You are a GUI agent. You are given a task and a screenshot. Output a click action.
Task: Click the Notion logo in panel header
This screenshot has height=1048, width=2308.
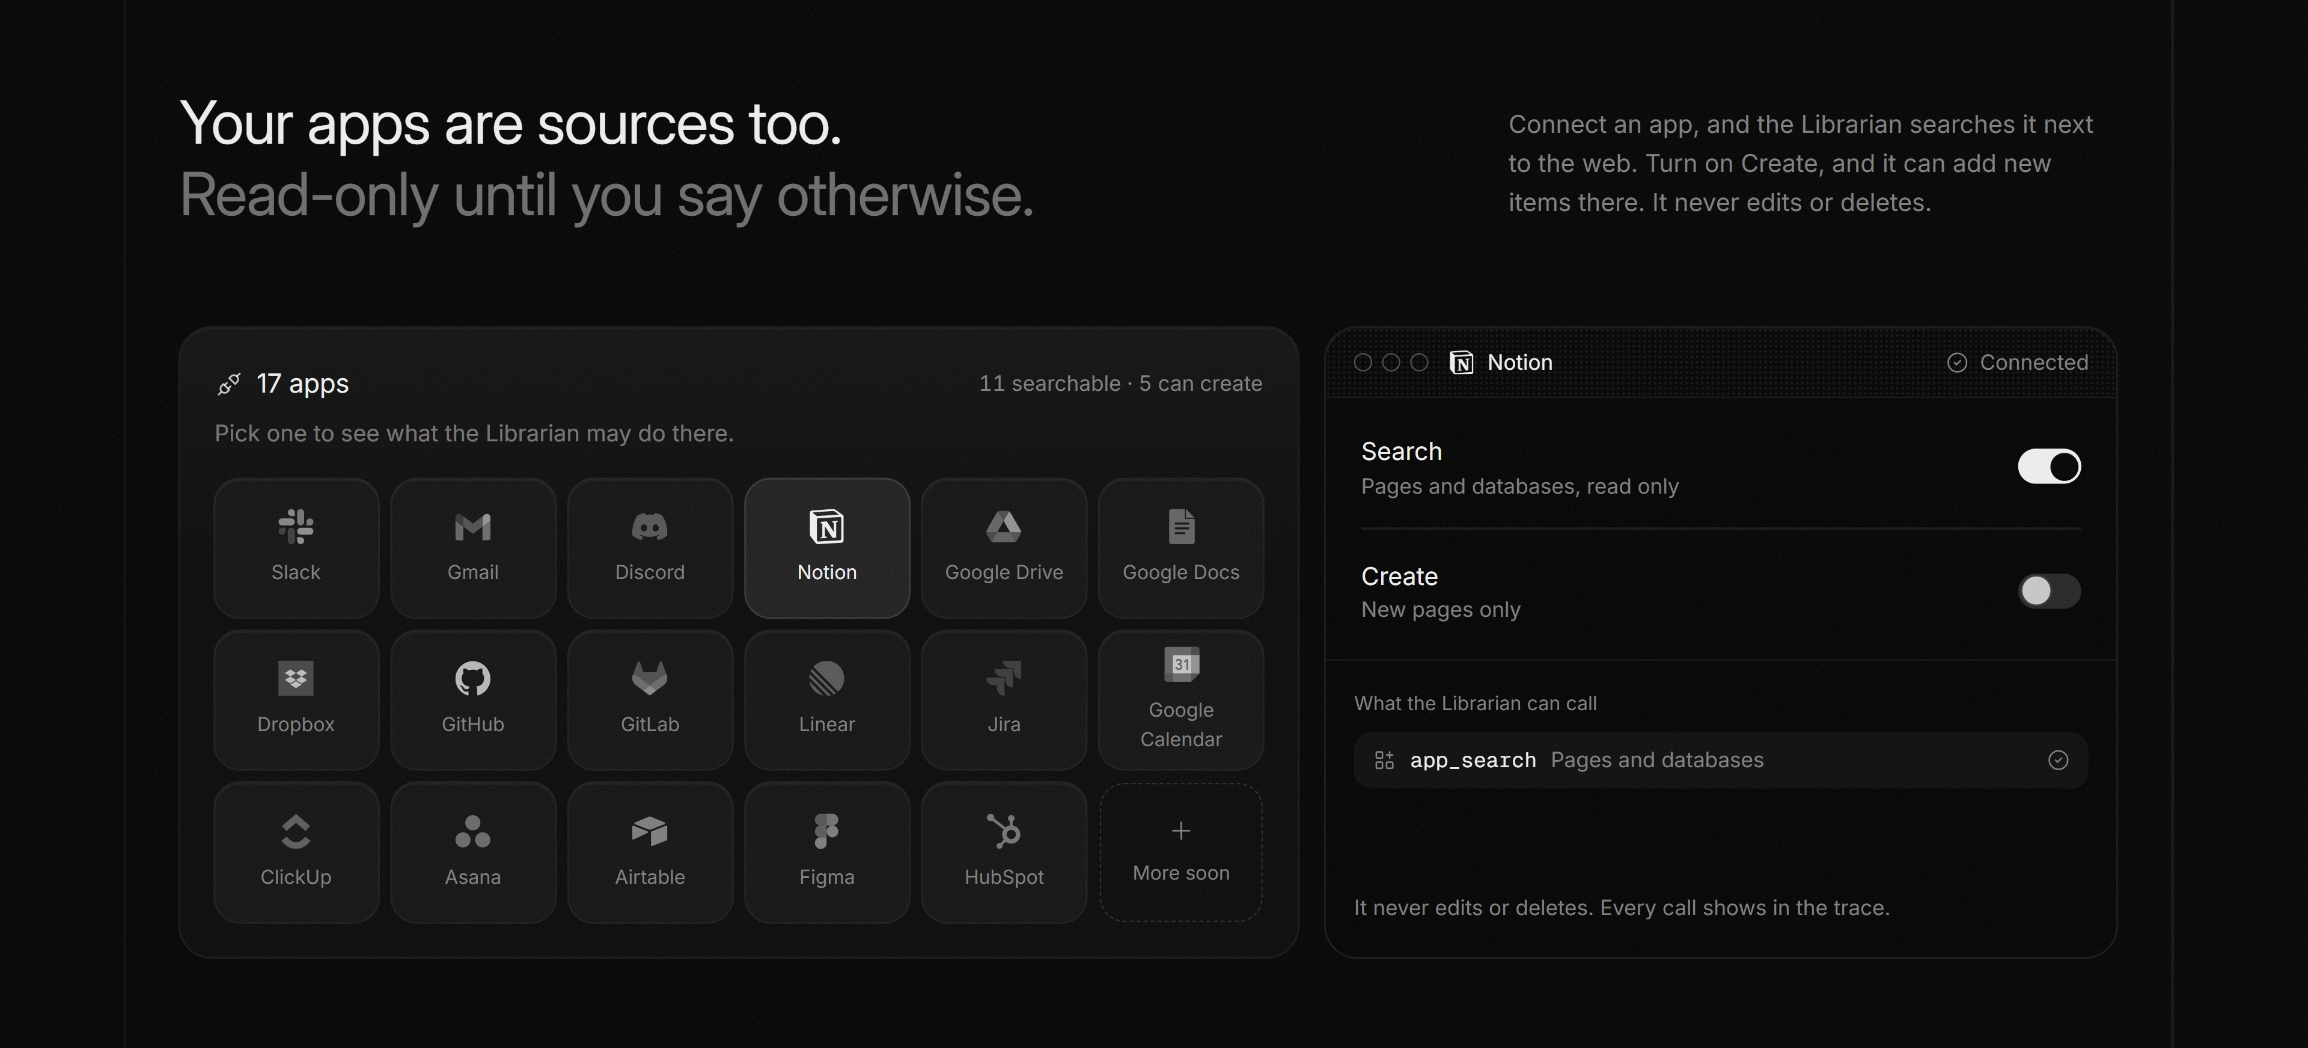(x=1461, y=362)
